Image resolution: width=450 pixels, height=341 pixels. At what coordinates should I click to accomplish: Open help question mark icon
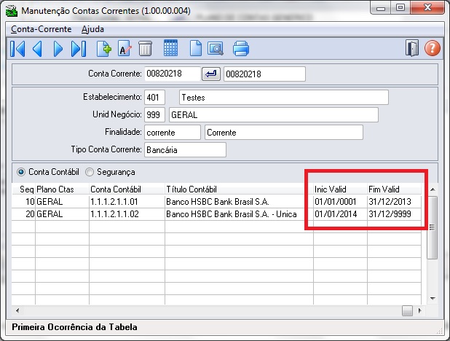(x=433, y=48)
